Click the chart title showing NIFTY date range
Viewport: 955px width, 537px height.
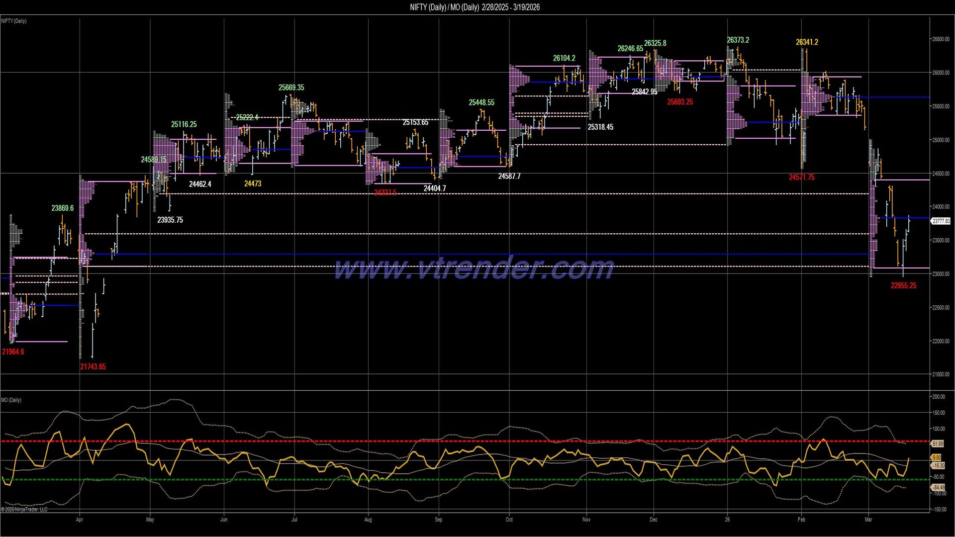(475, 7)
